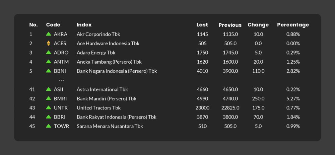
Task: Sort by the Last column header
Action: [202, 25]
